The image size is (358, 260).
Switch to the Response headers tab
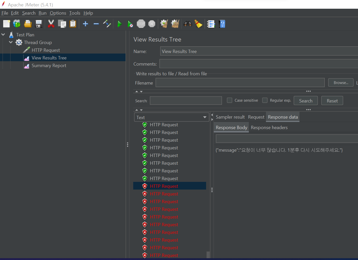[x=269, y=128]
